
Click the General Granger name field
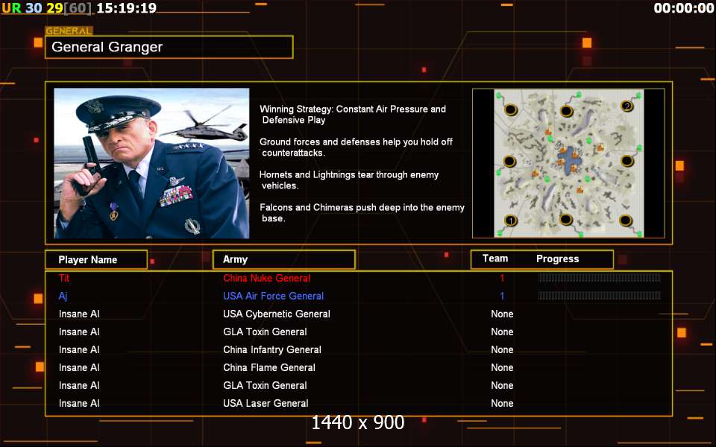click(x=169, y=47)
